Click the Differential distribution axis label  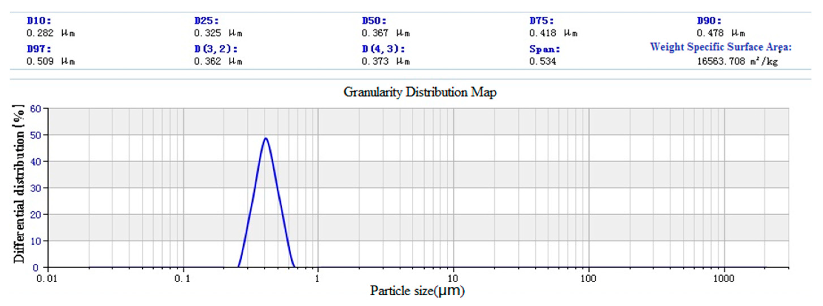[19, 184]
